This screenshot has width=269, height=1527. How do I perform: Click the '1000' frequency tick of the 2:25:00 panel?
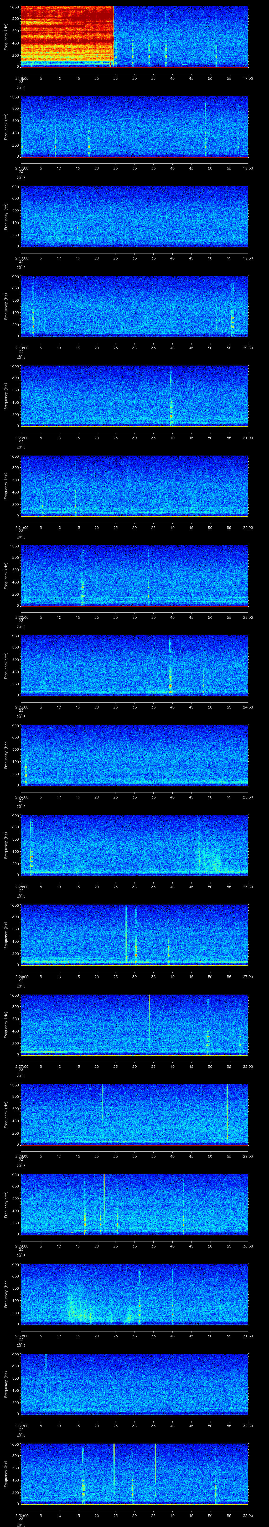coord(15,816)
